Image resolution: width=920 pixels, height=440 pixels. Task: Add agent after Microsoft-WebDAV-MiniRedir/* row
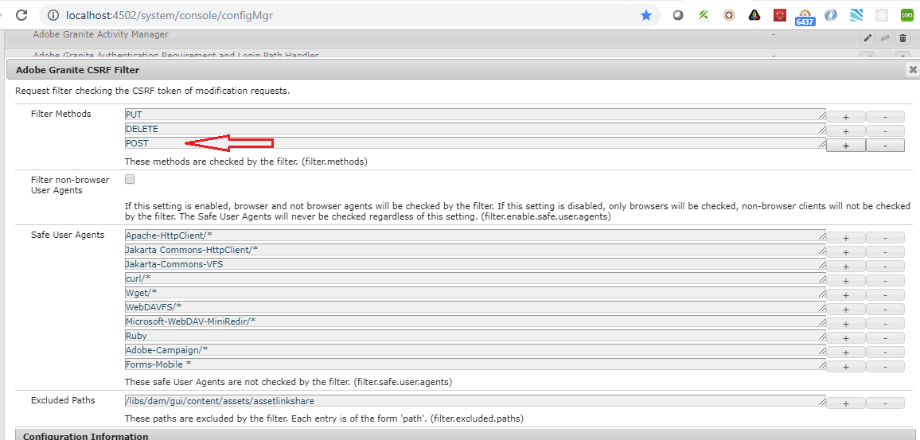click(x=845, y=324)
